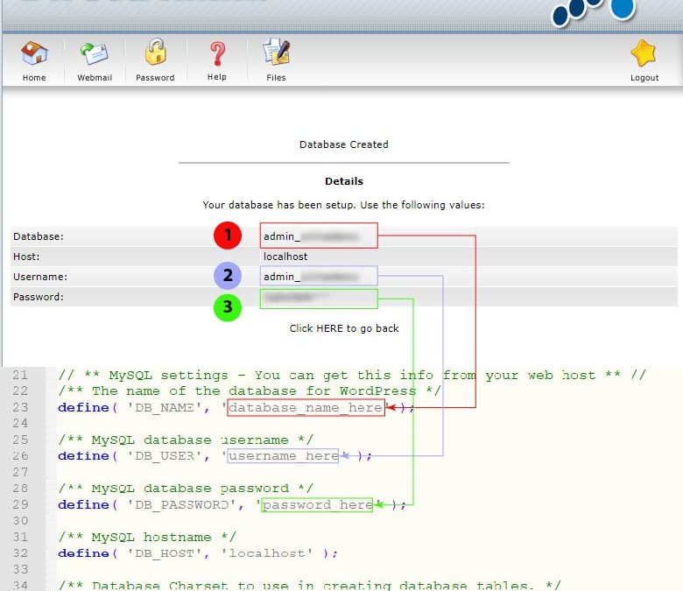Click line number 26 in gutter
The image size is (683, 591).
point(20,455)
